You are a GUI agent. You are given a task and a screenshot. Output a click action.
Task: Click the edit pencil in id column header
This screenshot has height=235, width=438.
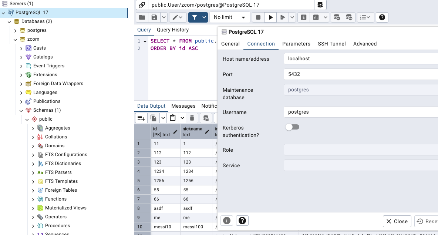coord(175,132)
